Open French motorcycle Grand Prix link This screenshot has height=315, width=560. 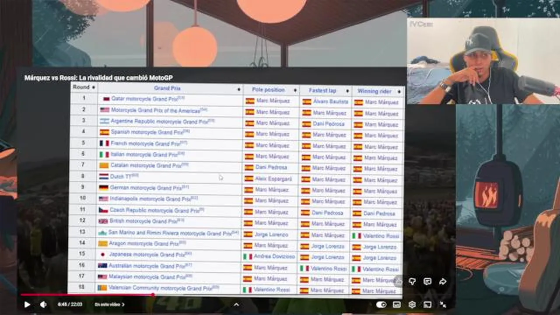click(145, 143)
